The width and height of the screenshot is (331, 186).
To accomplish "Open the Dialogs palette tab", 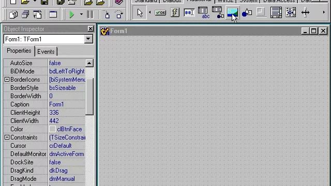I will 172,1.
